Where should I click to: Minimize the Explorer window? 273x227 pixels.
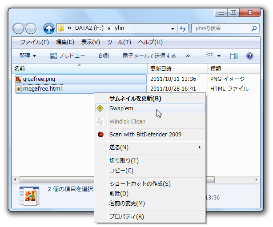click(x=221, y=13)
